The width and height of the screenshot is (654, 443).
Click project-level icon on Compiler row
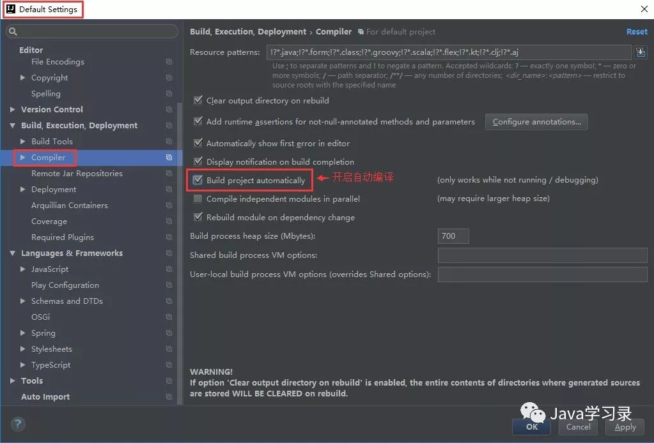coord(169,158)
